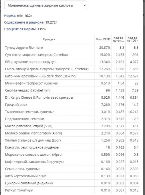
Task: Click the Масло рапсовое, спрей (53%) row
Action: (x=72, y=126)
